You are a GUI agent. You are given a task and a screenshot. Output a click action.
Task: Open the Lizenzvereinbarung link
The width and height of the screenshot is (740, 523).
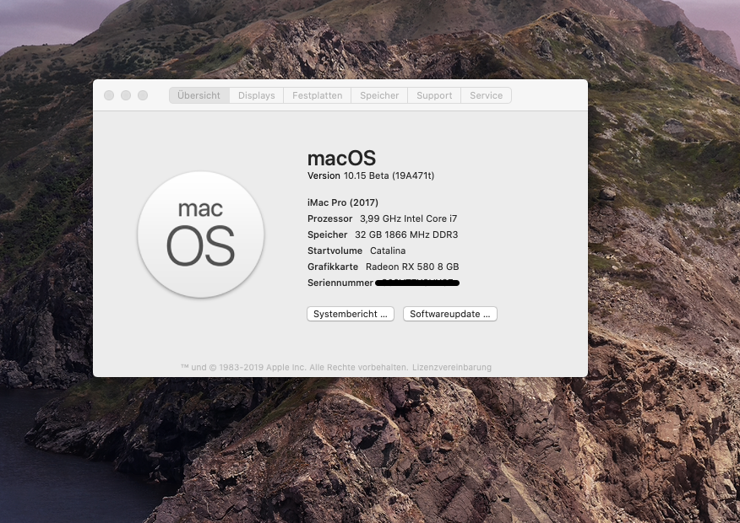[452, 367]
